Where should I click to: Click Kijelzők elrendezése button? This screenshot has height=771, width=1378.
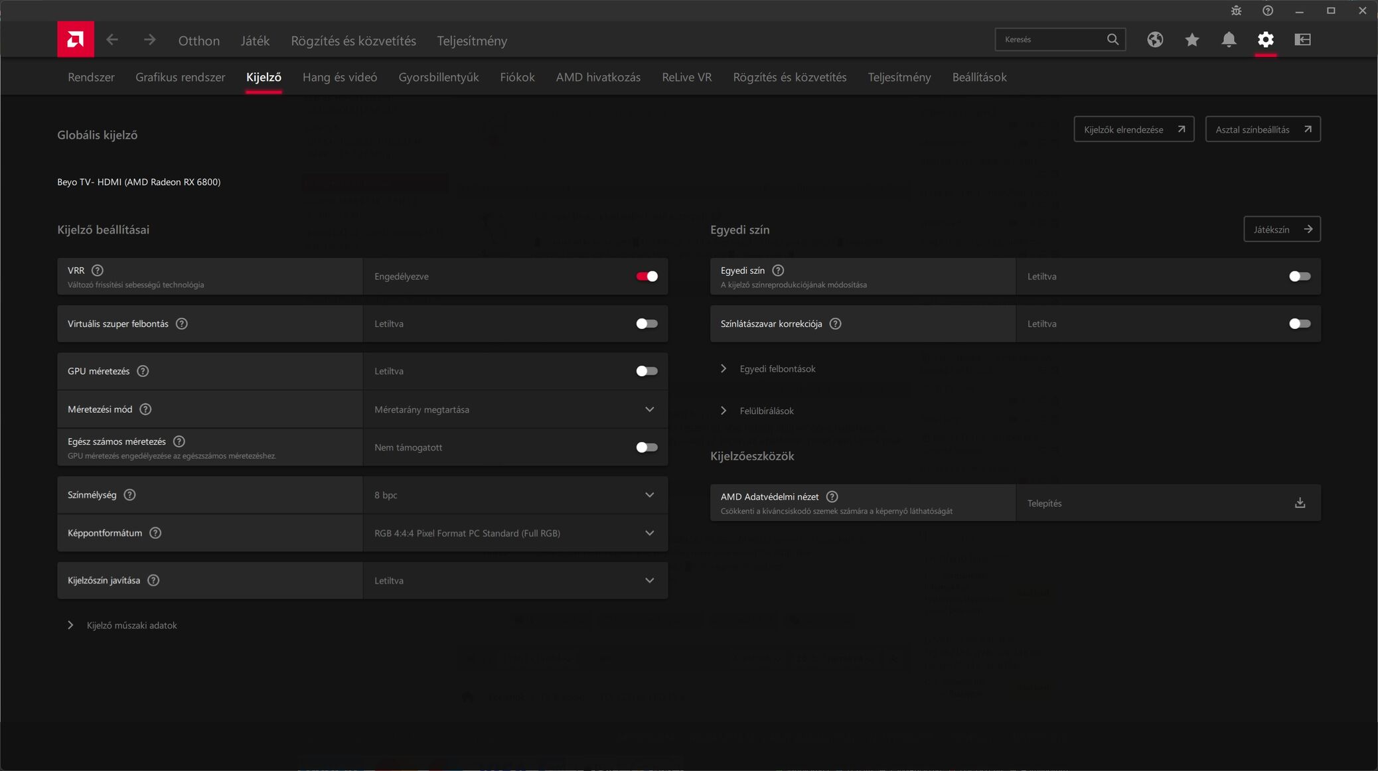(x=1133, y=129)
